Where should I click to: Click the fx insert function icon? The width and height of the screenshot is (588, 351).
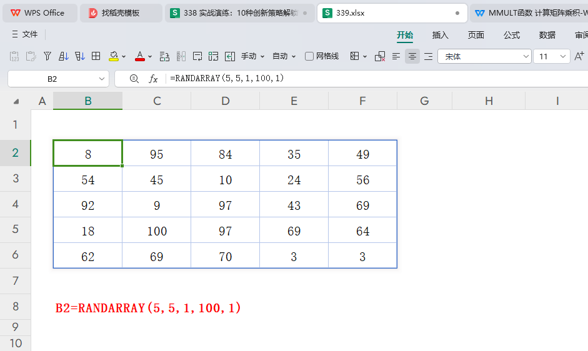tap(153, 79)
